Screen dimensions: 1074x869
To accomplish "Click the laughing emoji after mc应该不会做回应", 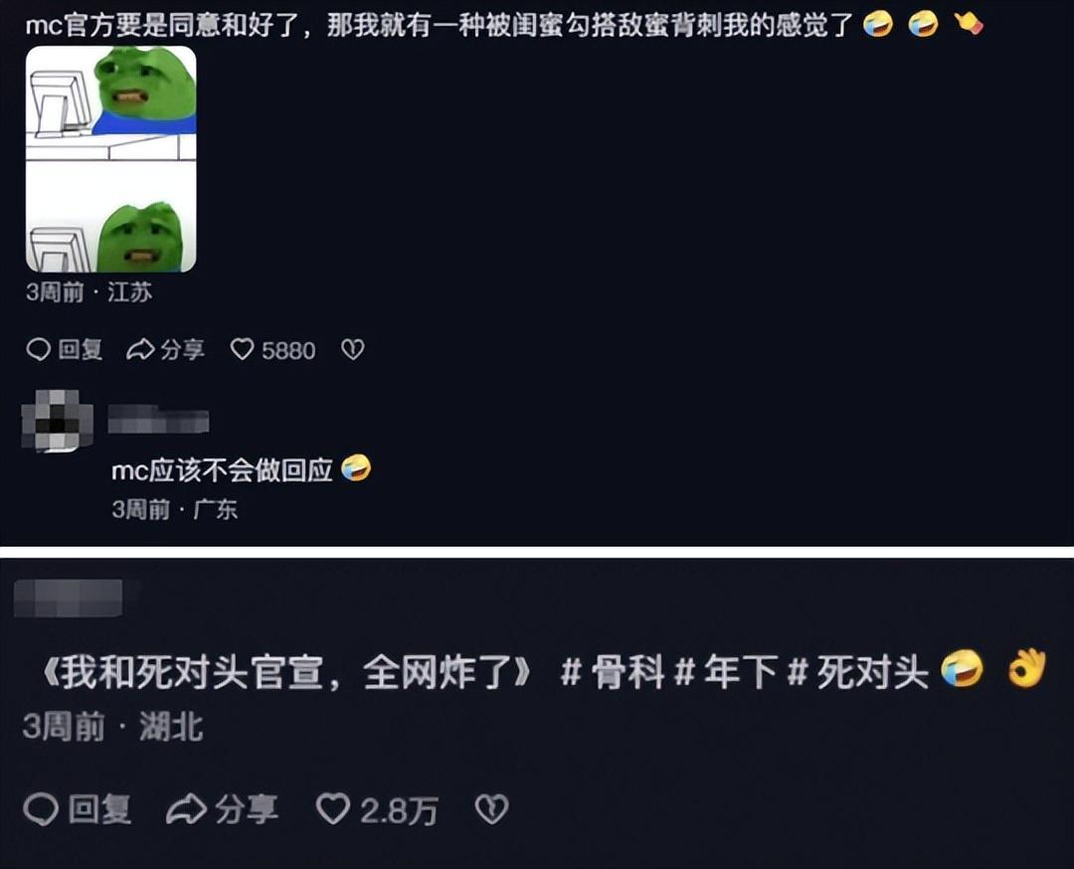I will tap(356, 468).
